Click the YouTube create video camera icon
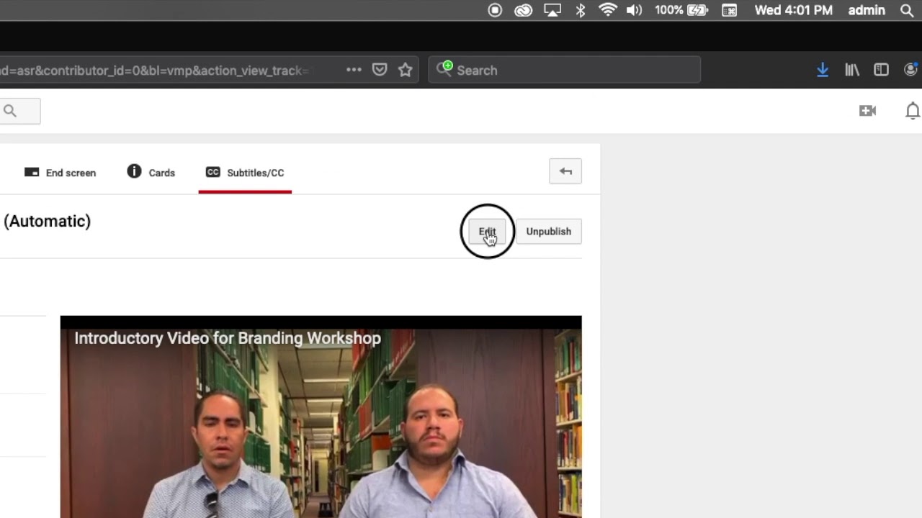 (867, 111)
